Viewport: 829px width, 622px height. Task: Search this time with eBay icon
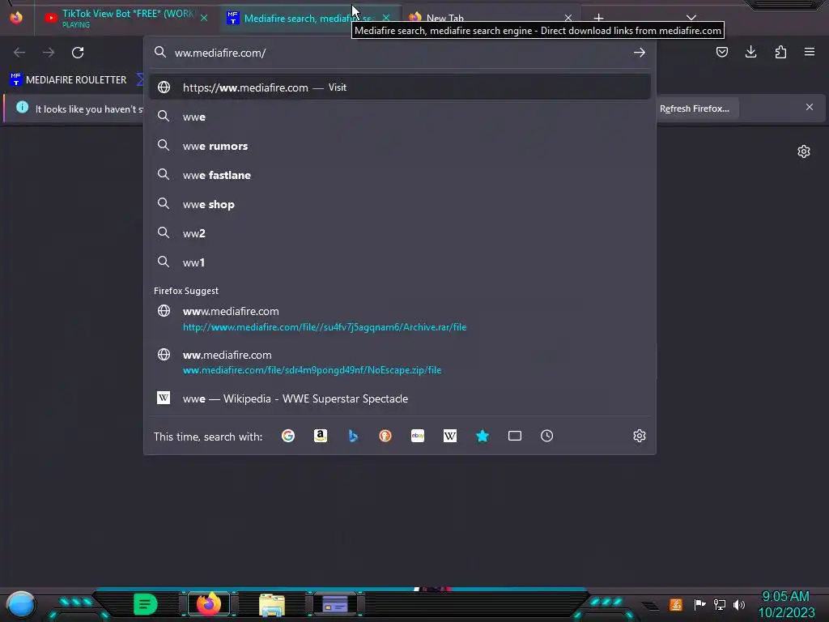pyautogui.click(x=418, y=436)
